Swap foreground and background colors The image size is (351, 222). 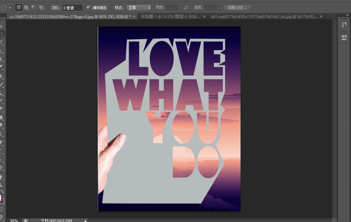click(x=2, y=191)
